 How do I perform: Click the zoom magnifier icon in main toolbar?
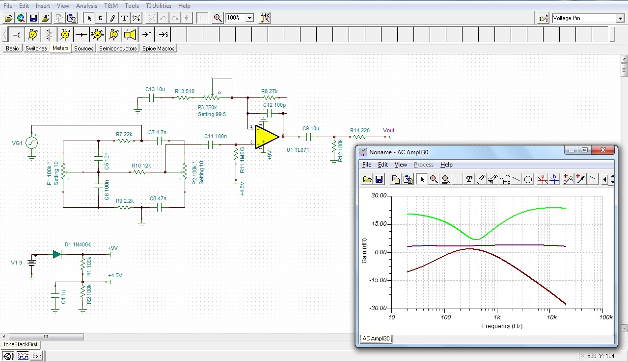pos(218,18)
